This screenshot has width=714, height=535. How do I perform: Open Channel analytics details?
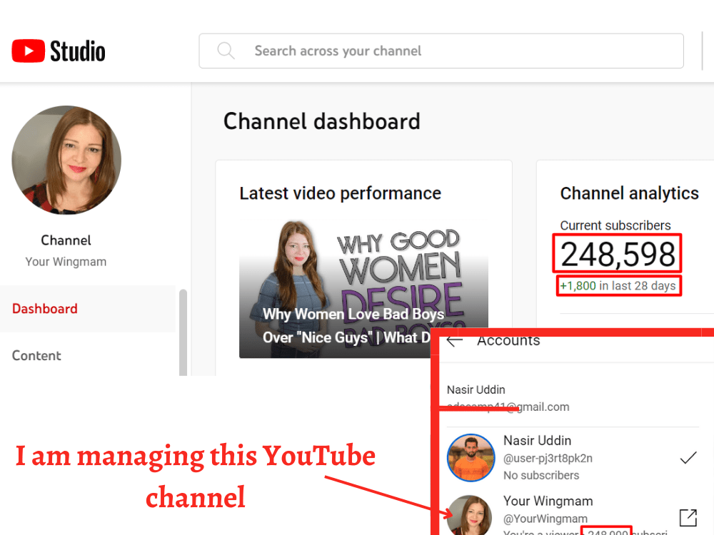[x=630, y=193]
